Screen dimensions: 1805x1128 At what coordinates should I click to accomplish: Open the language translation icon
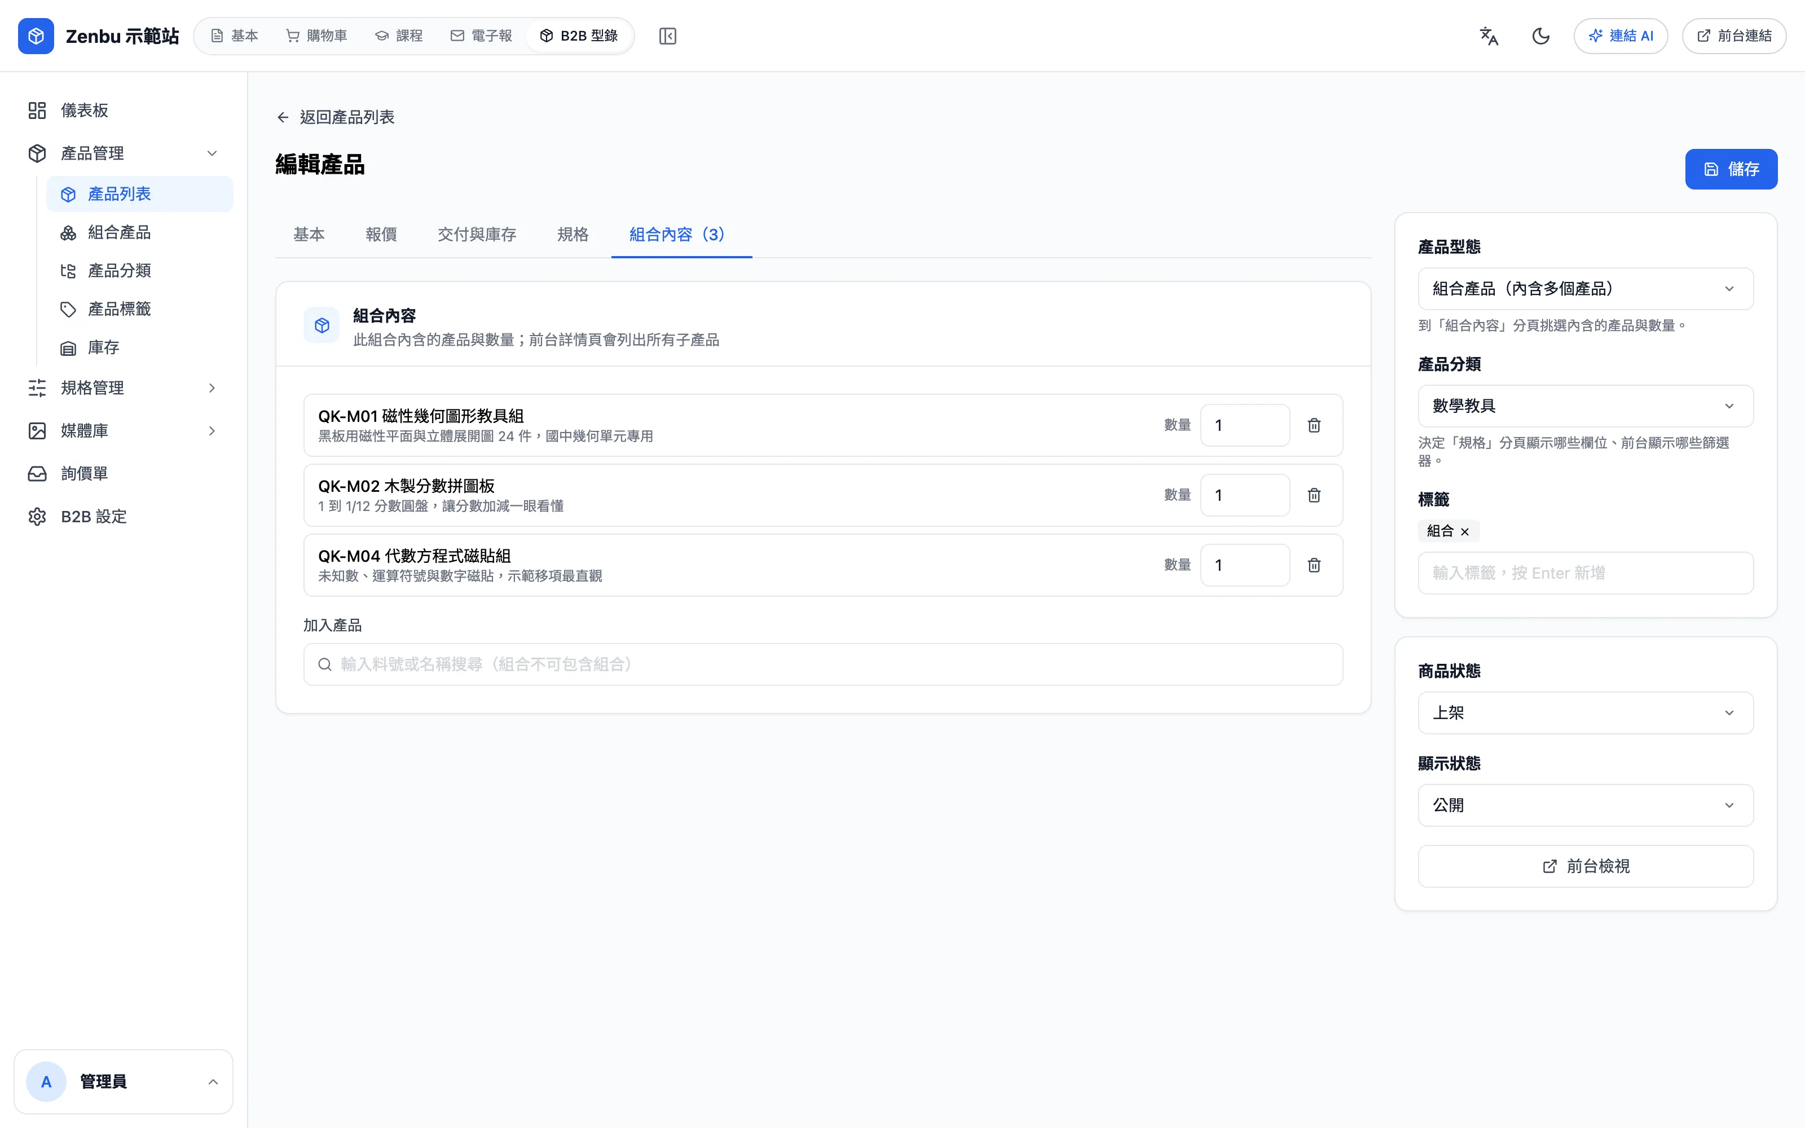(1489, 36)
